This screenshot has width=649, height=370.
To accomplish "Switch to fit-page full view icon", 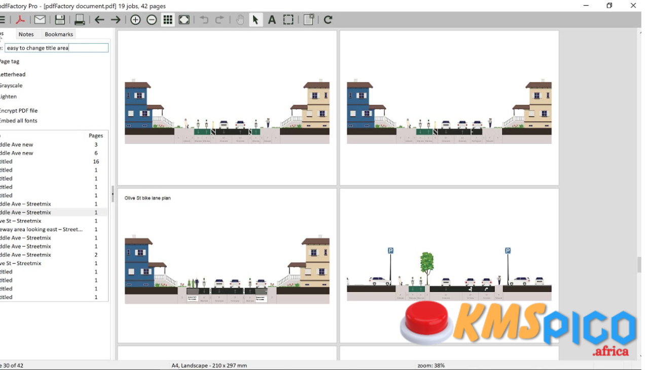I will [184, 20].
